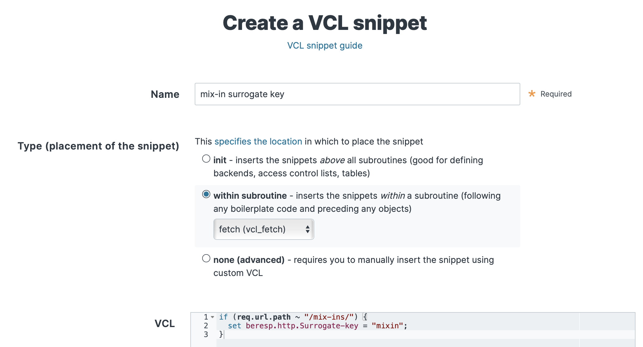The width and height of the screenshot is (643, 347).
Task: Click the orange Required asterisk indicator
Action: pyautogui.click(x=532, y=94)
